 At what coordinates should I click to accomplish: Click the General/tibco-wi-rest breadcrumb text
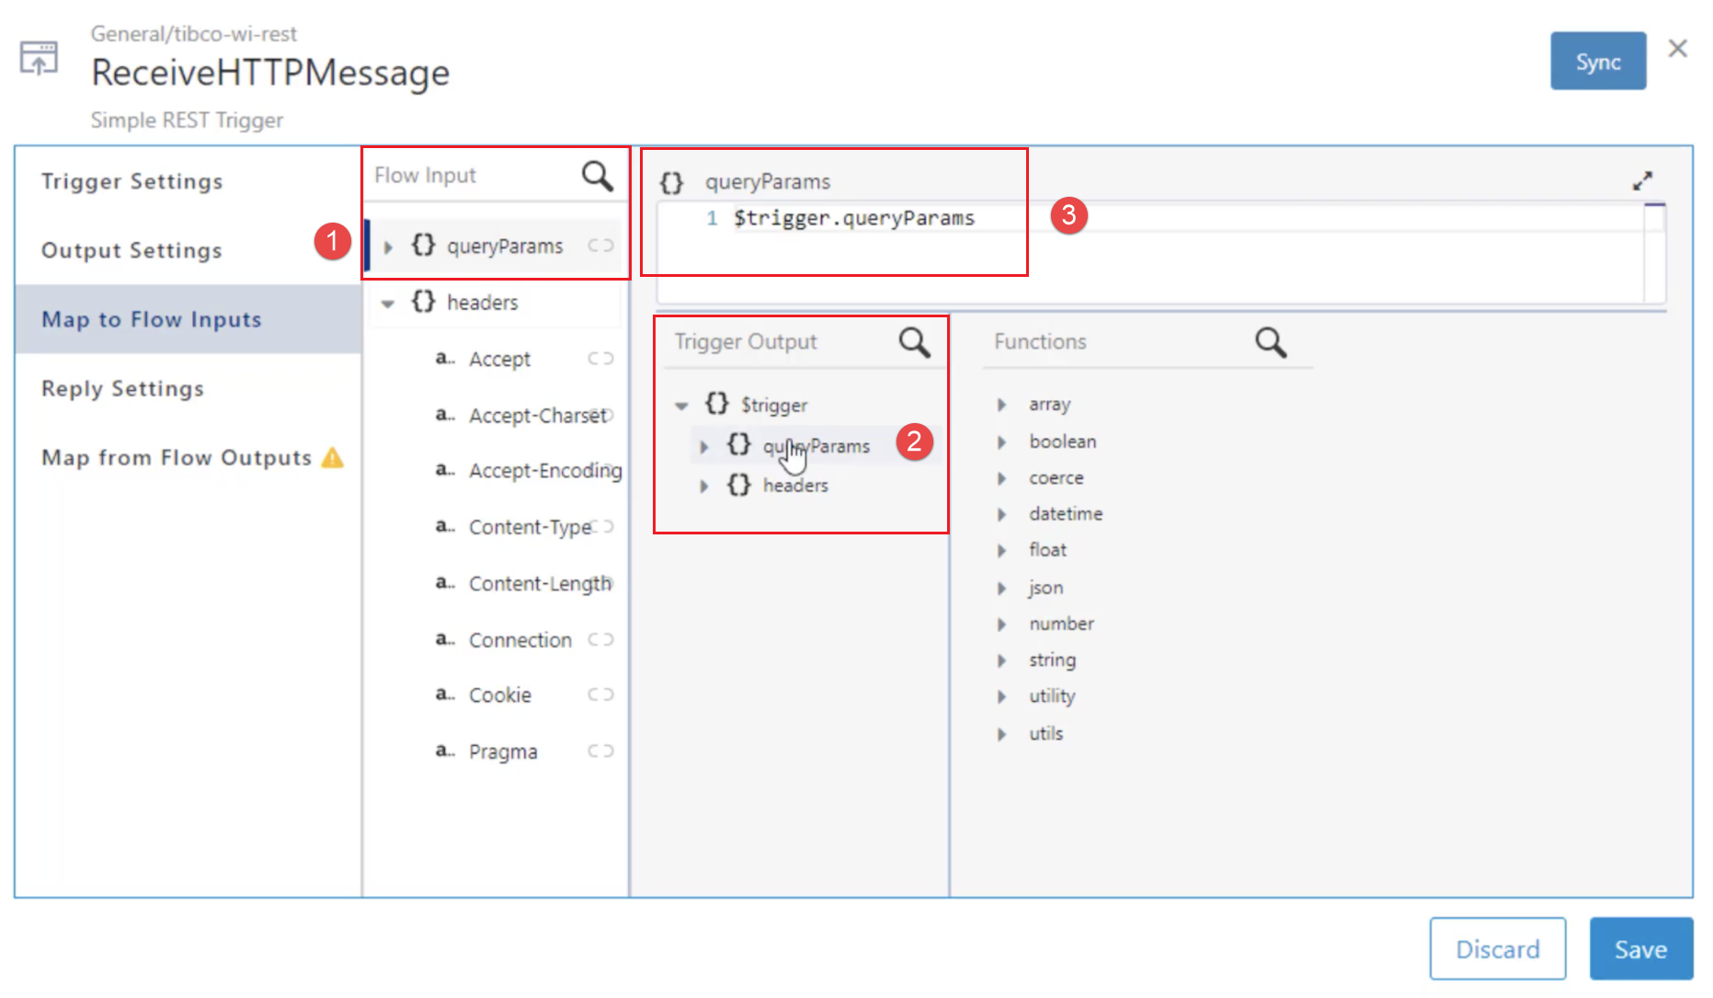(194, 34)
